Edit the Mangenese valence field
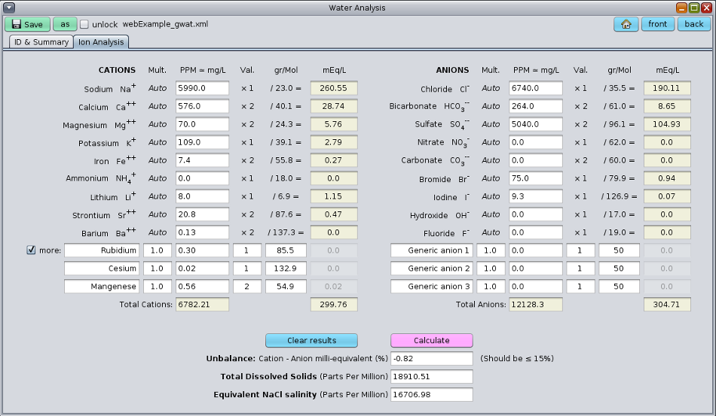The image size is (716, 416). (x=247, y=286)
